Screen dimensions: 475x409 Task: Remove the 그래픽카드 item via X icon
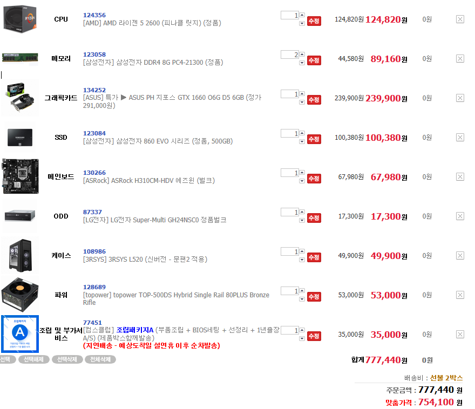(460, 98)
